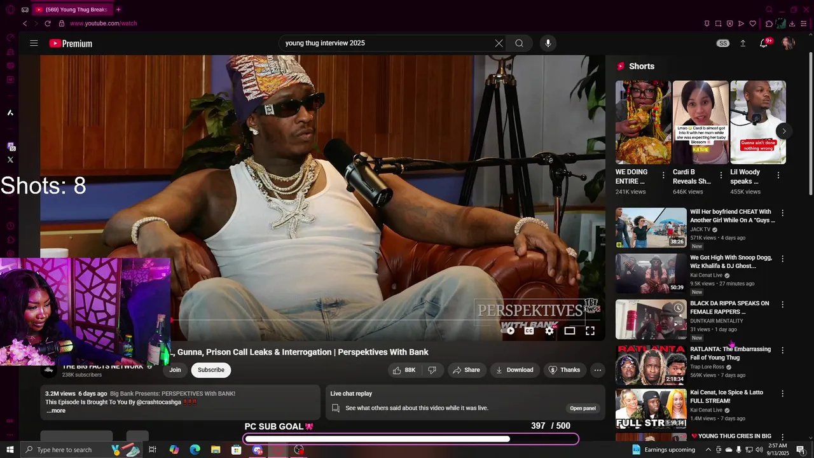Viewport: 814px width, 458px height.
Task: Open the Microsoft Store taskbar icon
Action: click(x=237, y=450)
